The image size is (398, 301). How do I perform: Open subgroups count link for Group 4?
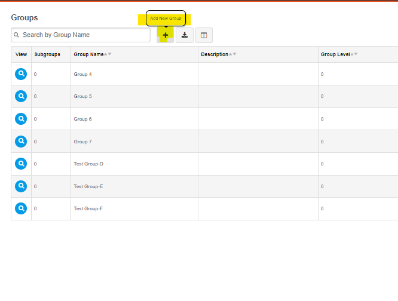(35, 74)
